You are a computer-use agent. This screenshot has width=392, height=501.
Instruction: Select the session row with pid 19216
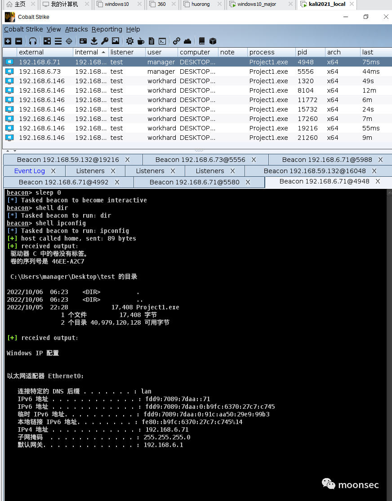point(197,128)
